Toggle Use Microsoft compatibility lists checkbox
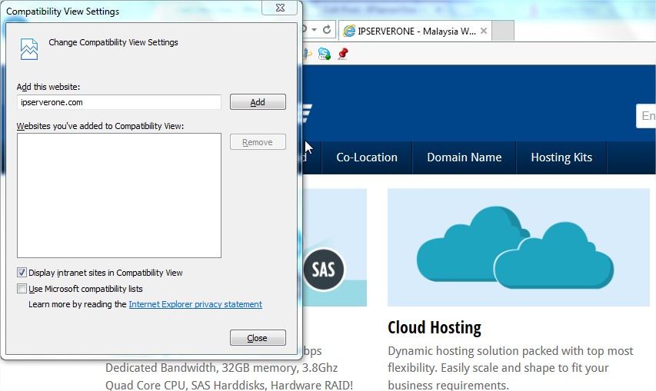 tap(22, 289)
